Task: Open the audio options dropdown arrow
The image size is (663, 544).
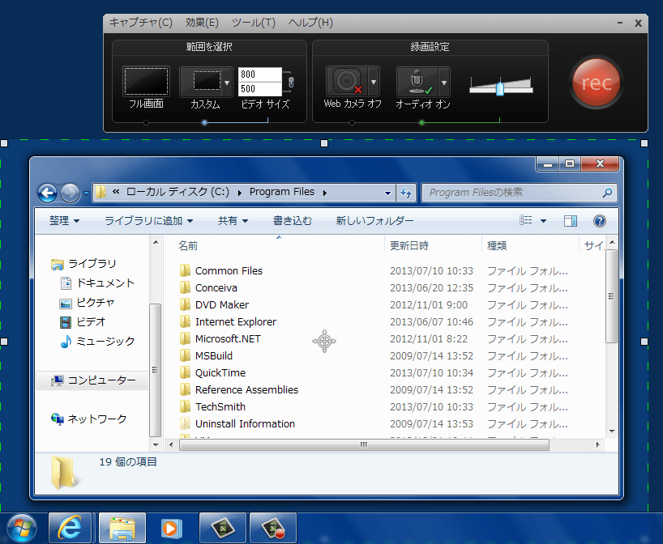Action: (x=444, y=83)
